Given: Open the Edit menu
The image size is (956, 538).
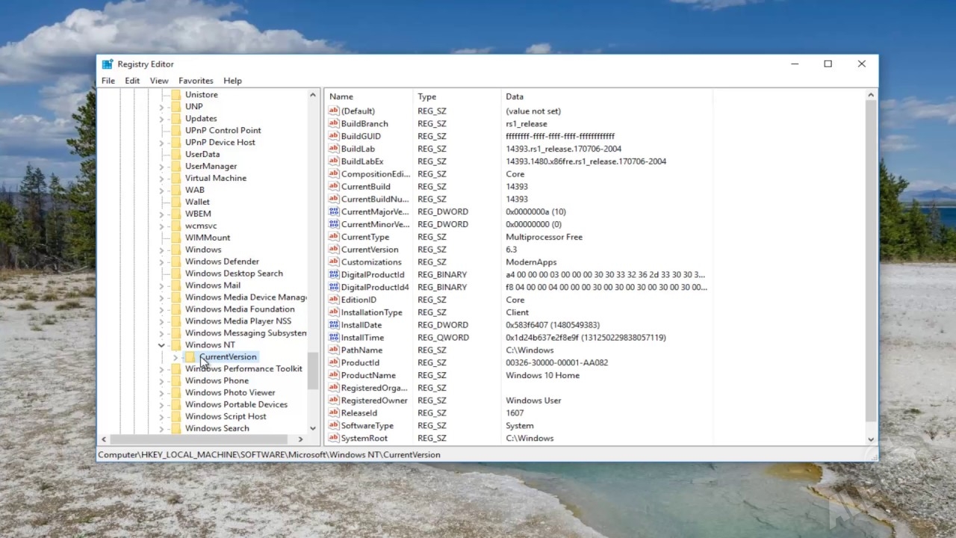Looking at the screenshot, I should tap(132, 81).
